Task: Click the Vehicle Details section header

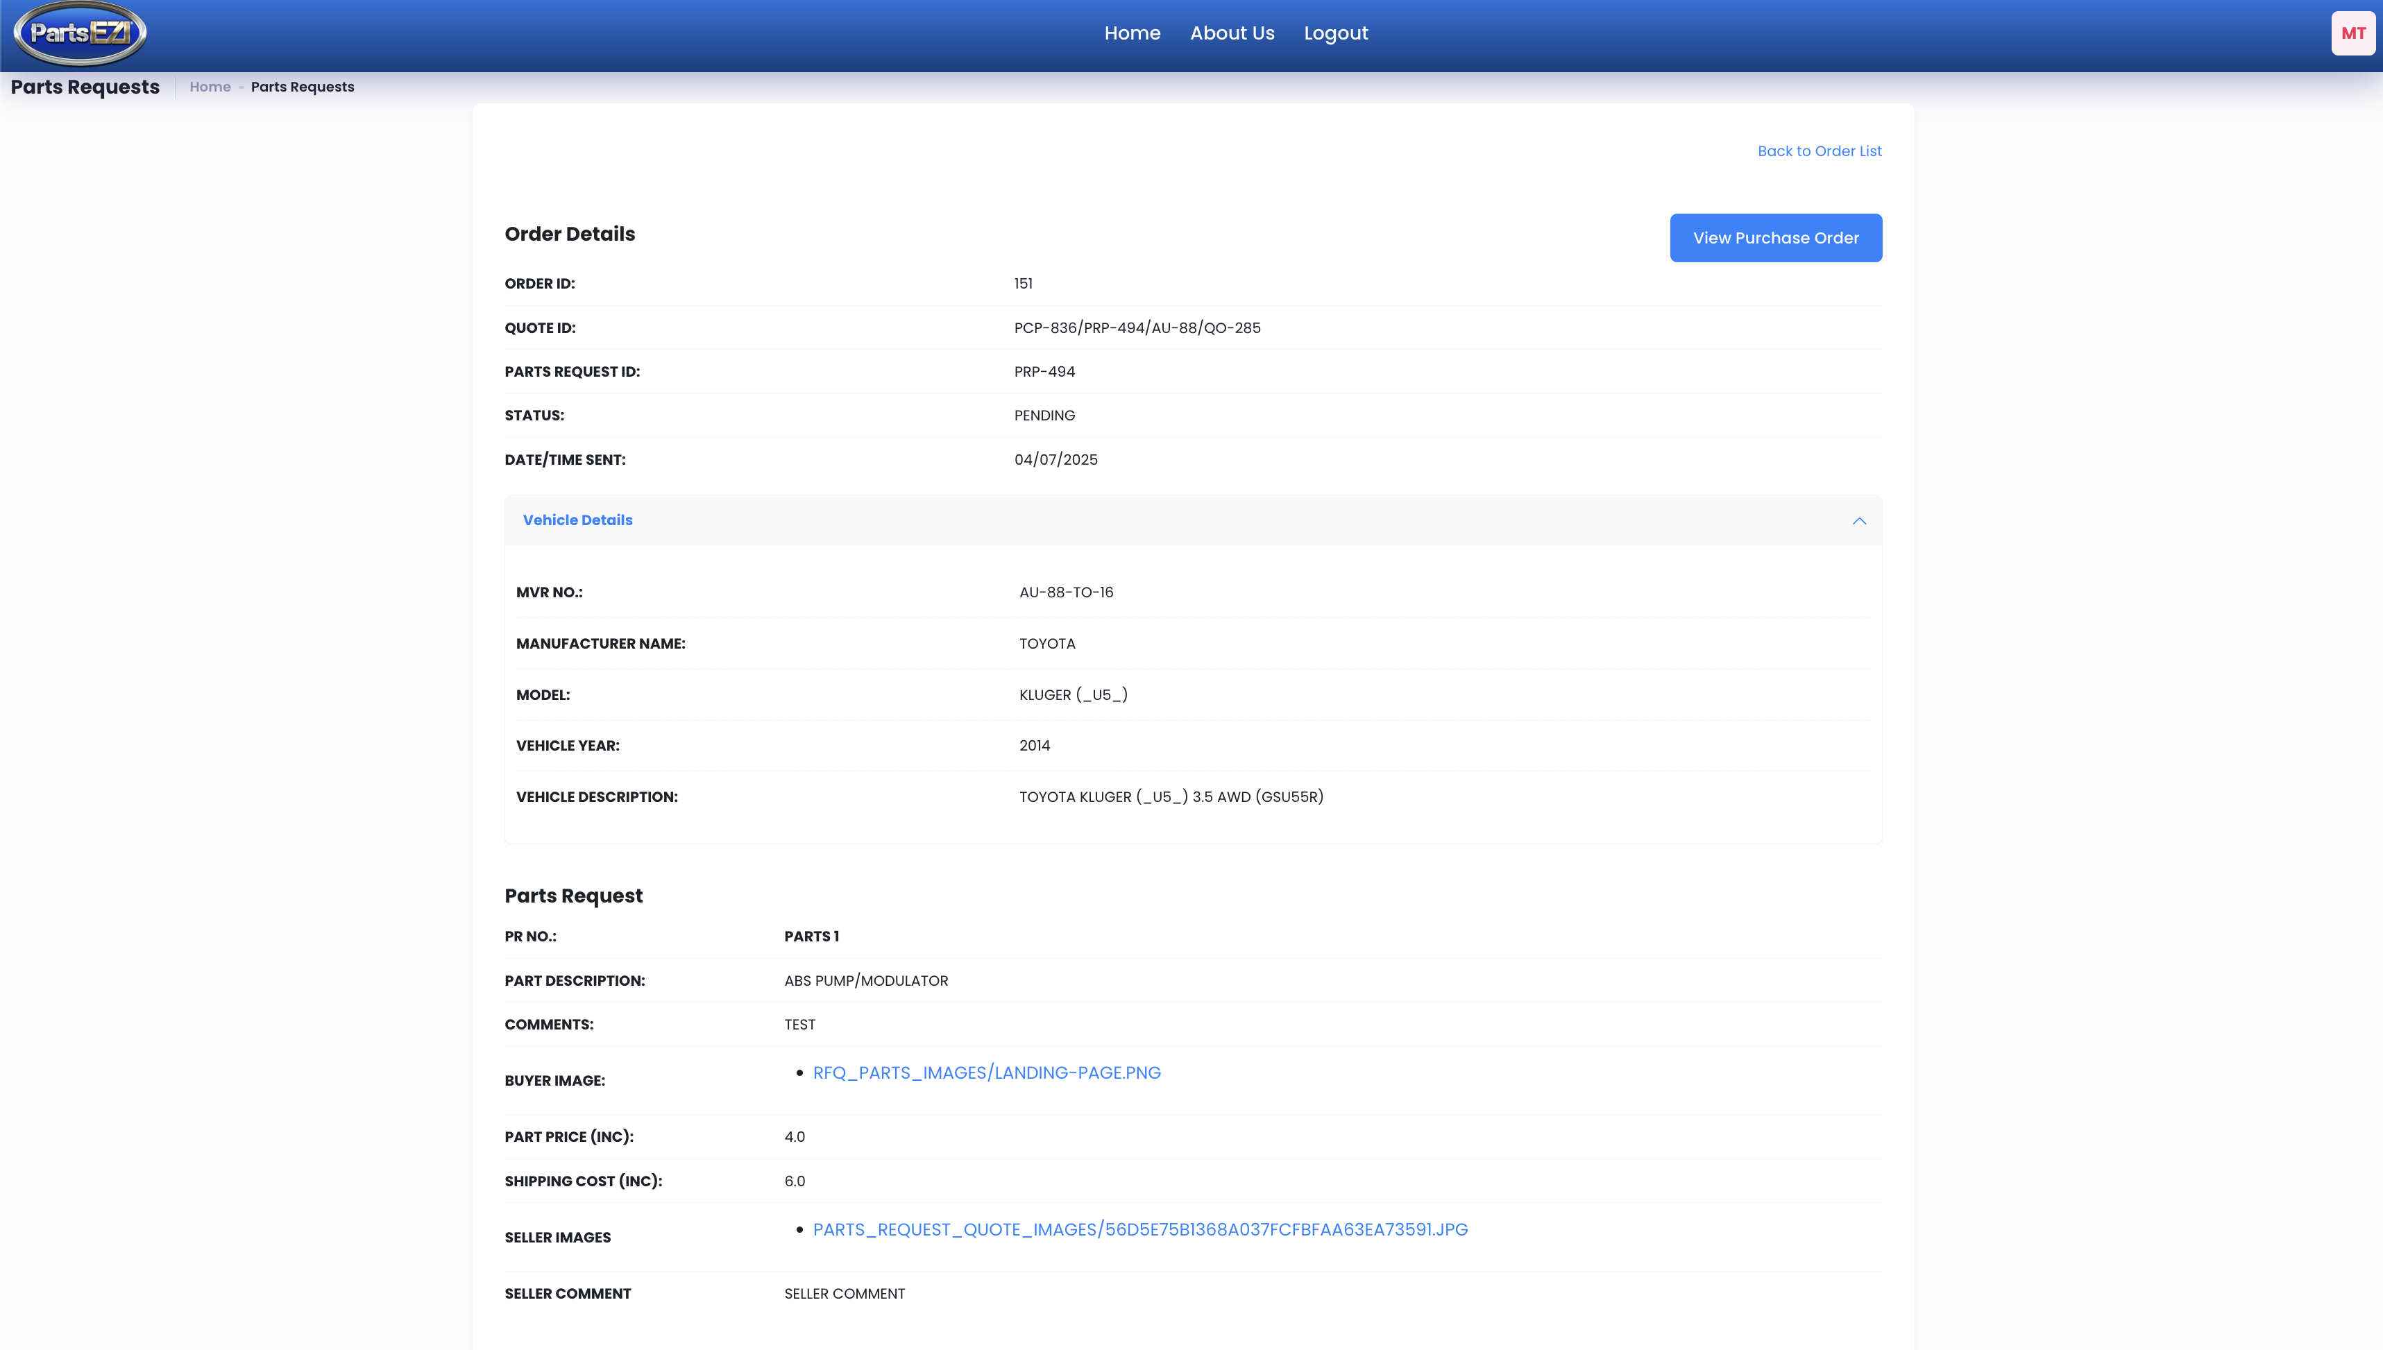Action: click(577, 520)
